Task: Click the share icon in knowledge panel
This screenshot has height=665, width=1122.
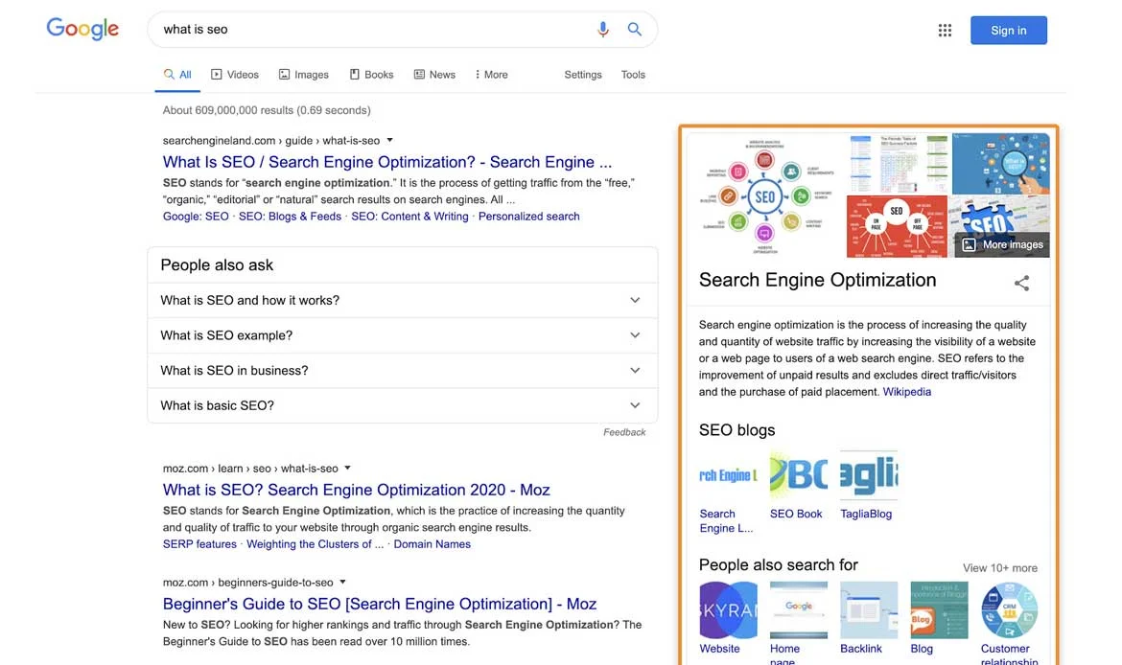Action: [x=1021, y=283]
